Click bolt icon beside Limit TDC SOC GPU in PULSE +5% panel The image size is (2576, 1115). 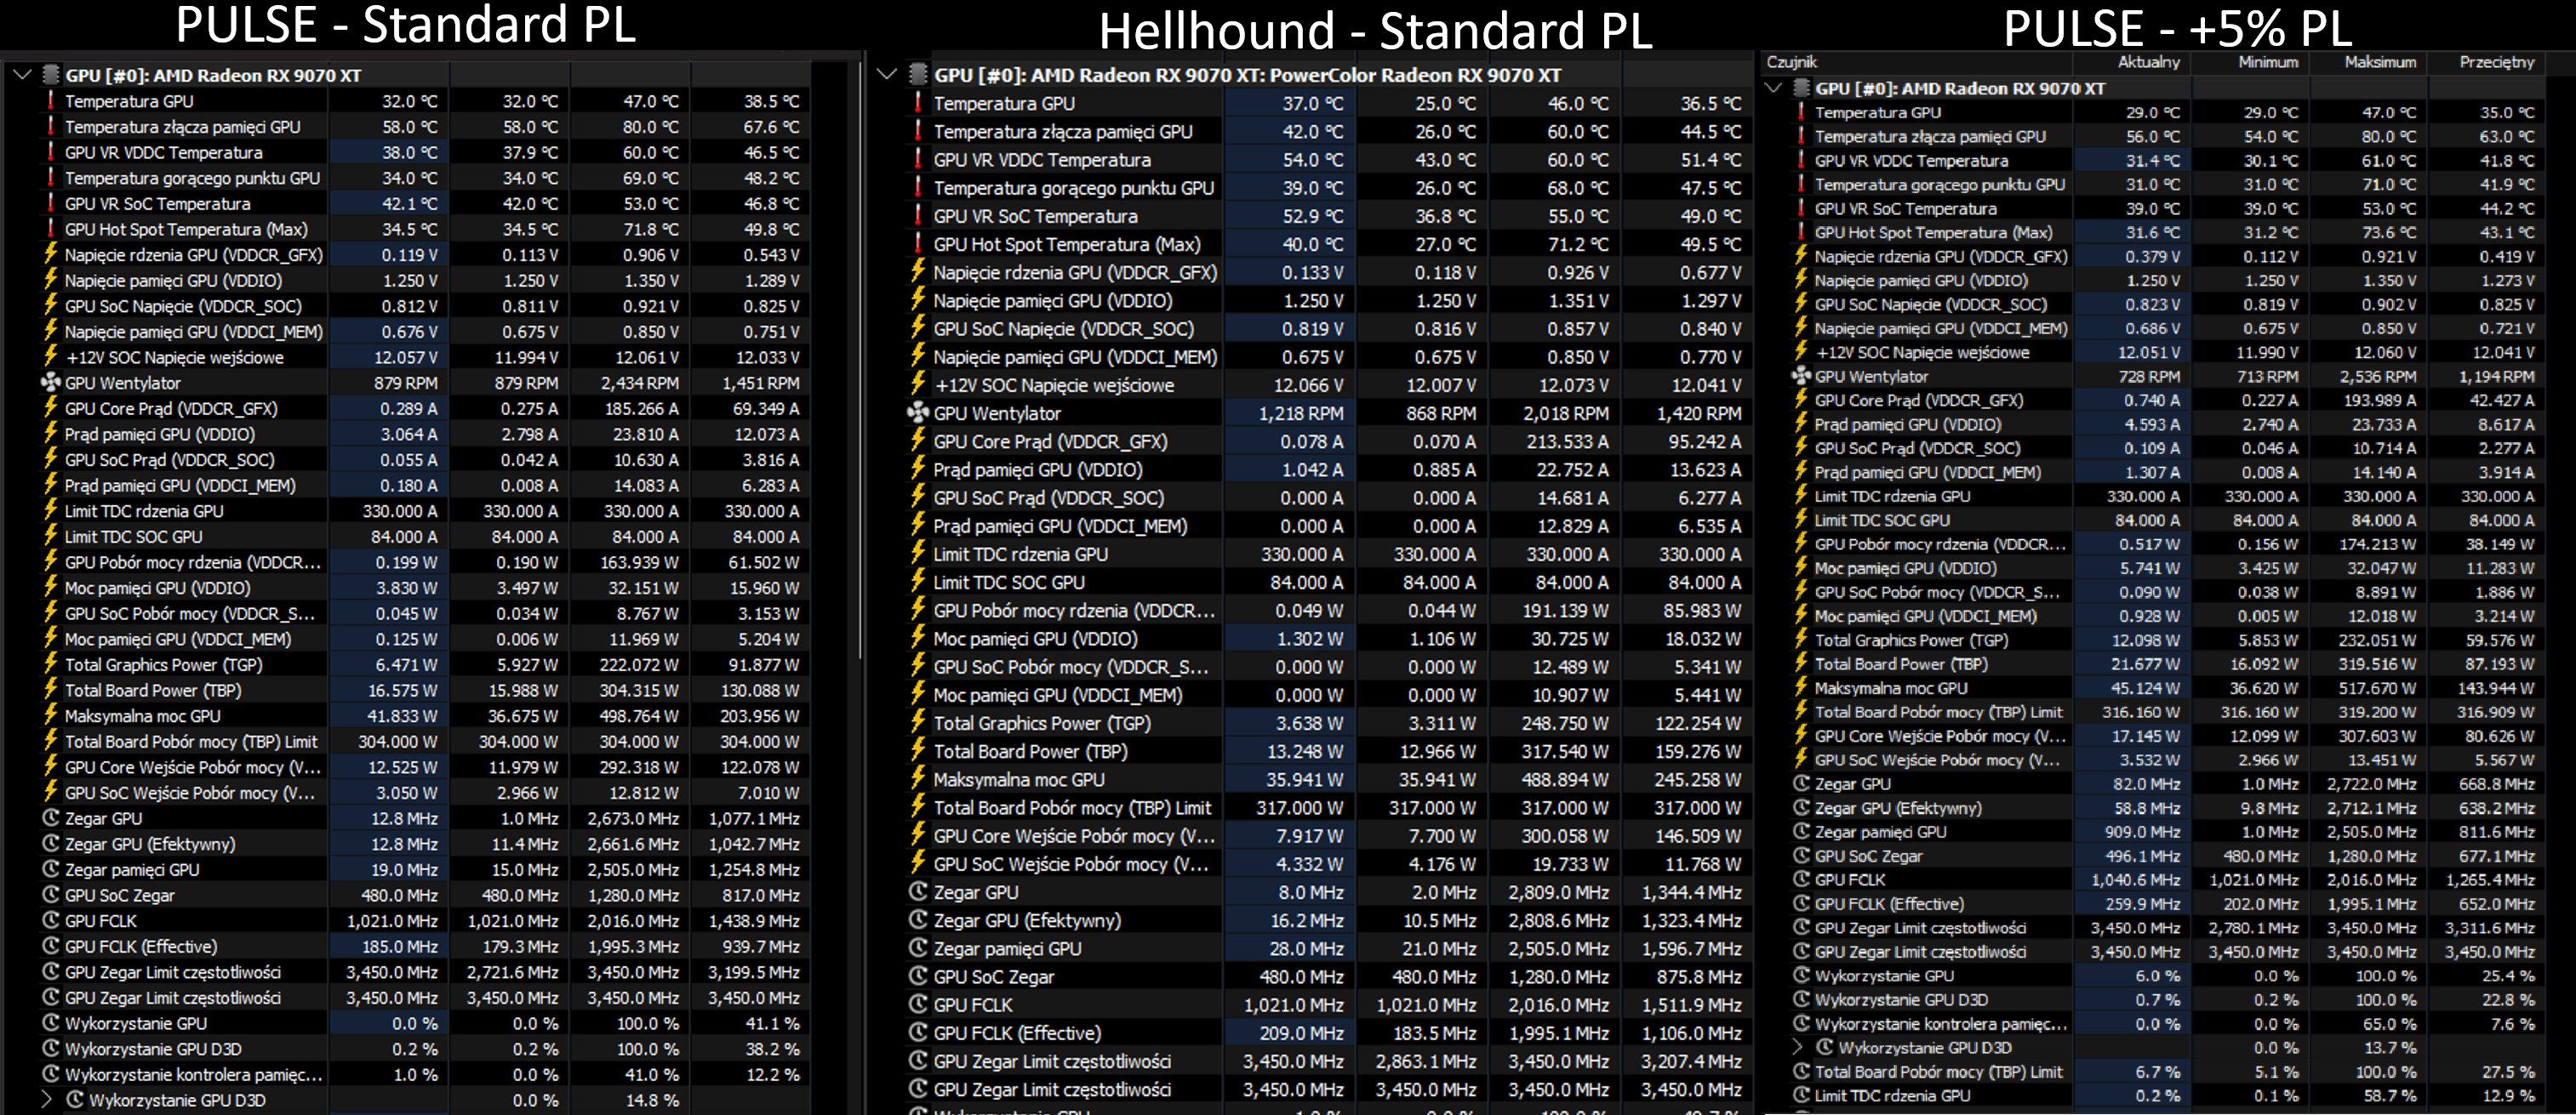point(1801,520)
